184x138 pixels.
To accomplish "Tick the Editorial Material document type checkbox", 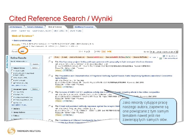I will (12, 100).
